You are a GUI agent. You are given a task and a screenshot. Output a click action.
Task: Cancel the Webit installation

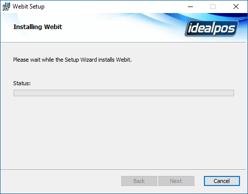pyautogui.click(x=222, y=181)
